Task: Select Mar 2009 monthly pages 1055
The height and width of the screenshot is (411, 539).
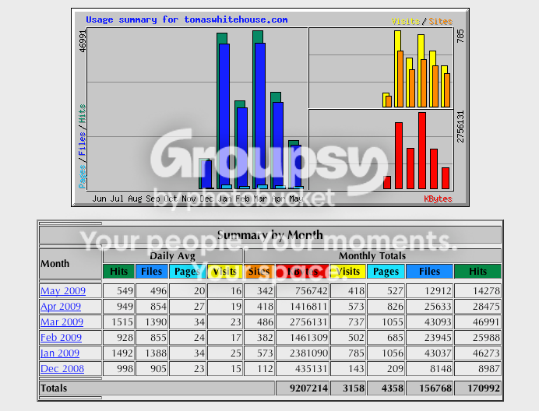Action: [x=386, y=322]
